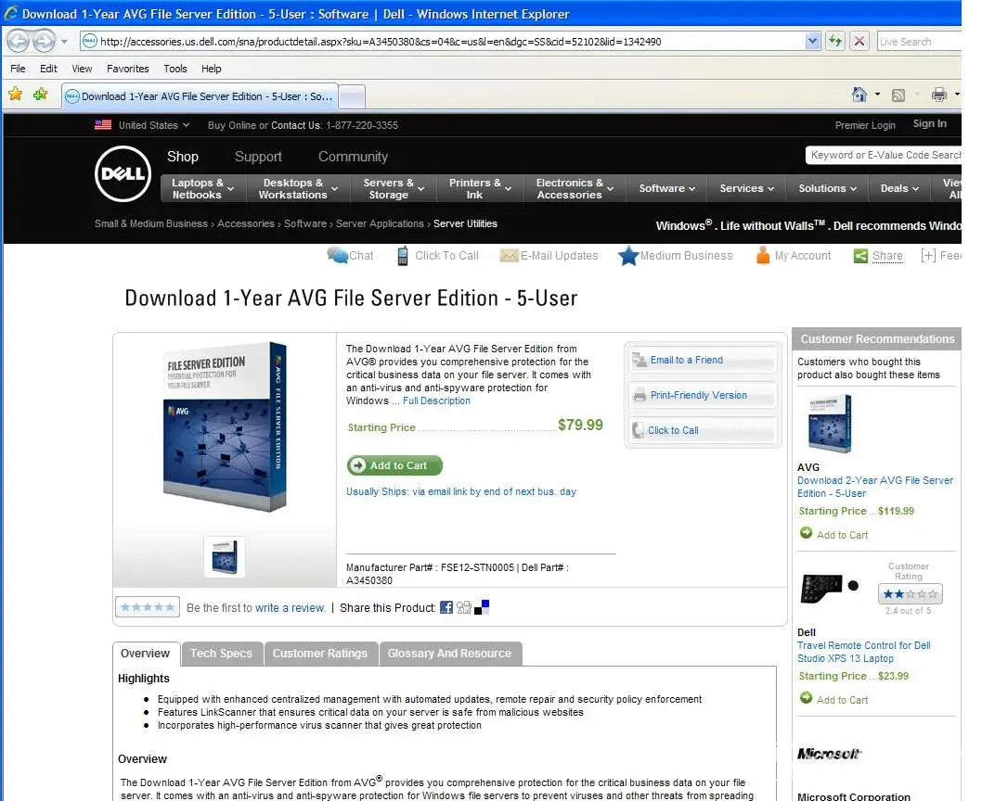
Task: Click the Sign In link
Action: tap(930, 124)
